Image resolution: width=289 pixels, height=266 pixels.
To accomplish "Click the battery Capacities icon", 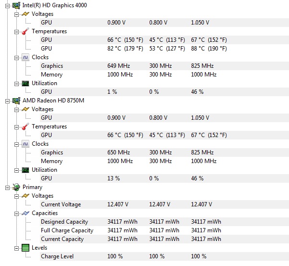I will [25, 213].
